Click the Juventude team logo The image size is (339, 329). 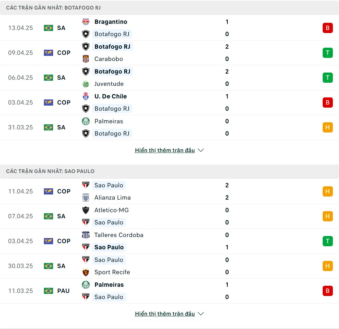coord(86,84)
